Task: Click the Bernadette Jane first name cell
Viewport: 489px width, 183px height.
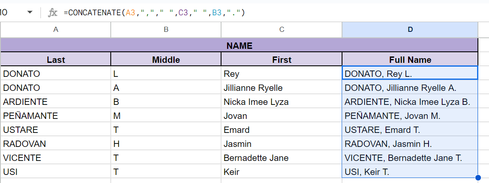Action: (282, 158)
